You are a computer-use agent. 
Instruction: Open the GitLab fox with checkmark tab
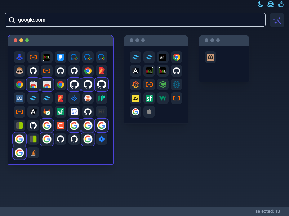point(47,112)
